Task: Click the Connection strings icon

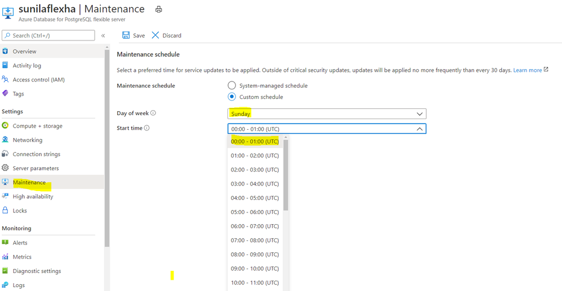Action: (x=5, y=154)
